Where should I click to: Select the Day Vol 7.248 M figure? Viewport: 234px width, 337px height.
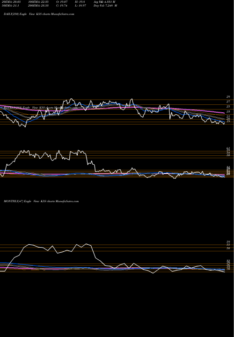pos(105,6)
